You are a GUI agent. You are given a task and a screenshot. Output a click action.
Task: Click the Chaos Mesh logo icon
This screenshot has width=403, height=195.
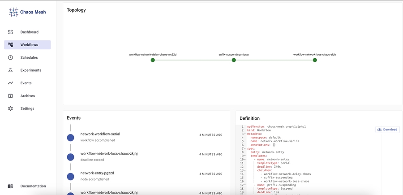[14, 13]
